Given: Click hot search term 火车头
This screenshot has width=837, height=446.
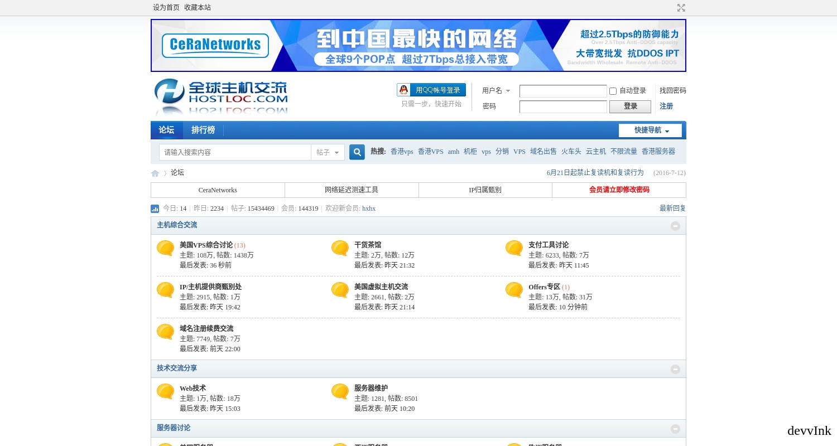Looking at the screenshot, I should coord(571,152).
